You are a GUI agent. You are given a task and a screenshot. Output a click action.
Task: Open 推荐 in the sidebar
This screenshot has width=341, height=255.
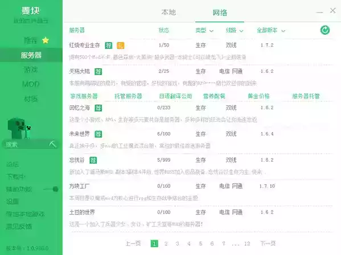coord(30,40)
